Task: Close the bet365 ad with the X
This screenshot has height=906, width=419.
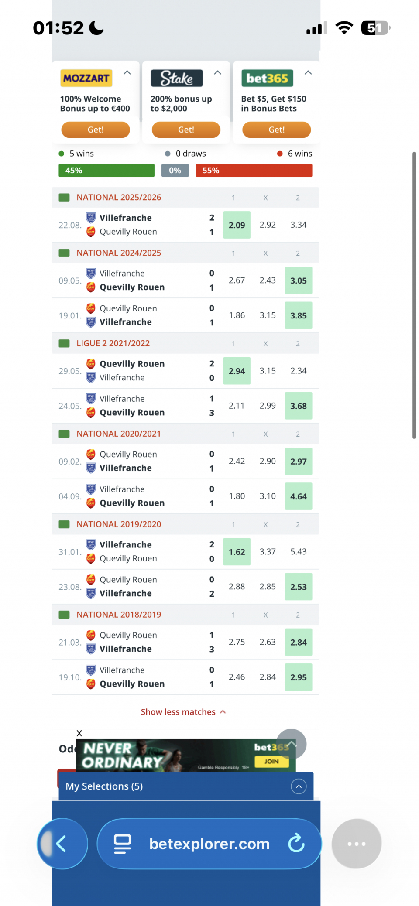Action: click(x=79, y=733)
